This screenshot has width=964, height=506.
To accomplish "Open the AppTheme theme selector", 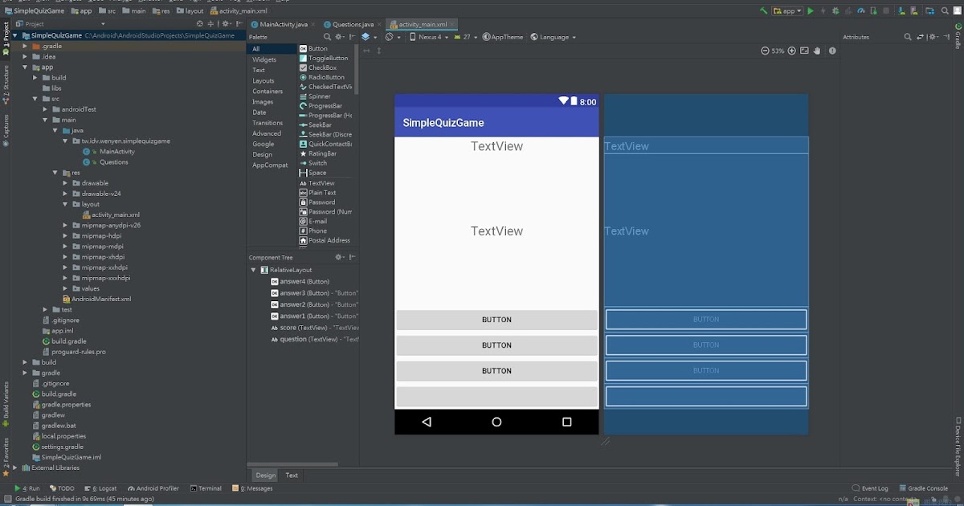I will pyautogui.click(x=502, y=37).
